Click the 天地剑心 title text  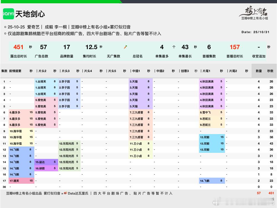[x=30, y=14]
